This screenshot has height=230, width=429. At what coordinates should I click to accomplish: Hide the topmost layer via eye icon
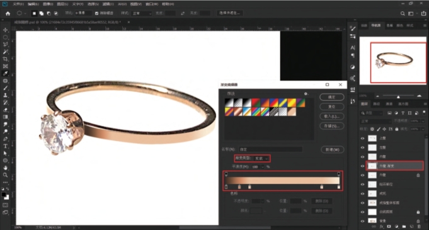(x=362, y=139)
